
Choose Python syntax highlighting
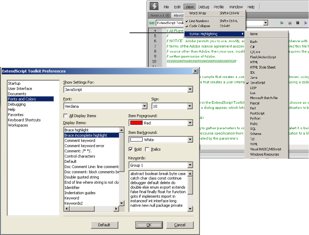pyautogui.click(x=266, y=119)
